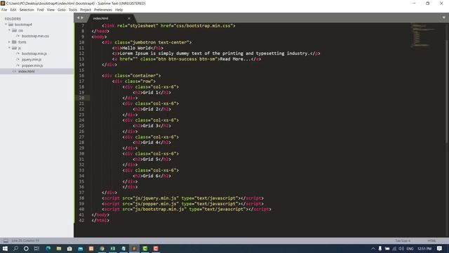The width and height of the screenshot is (449, 253).
Task: Click the bootstrap4 folder icon
Action: click(11, 25)
